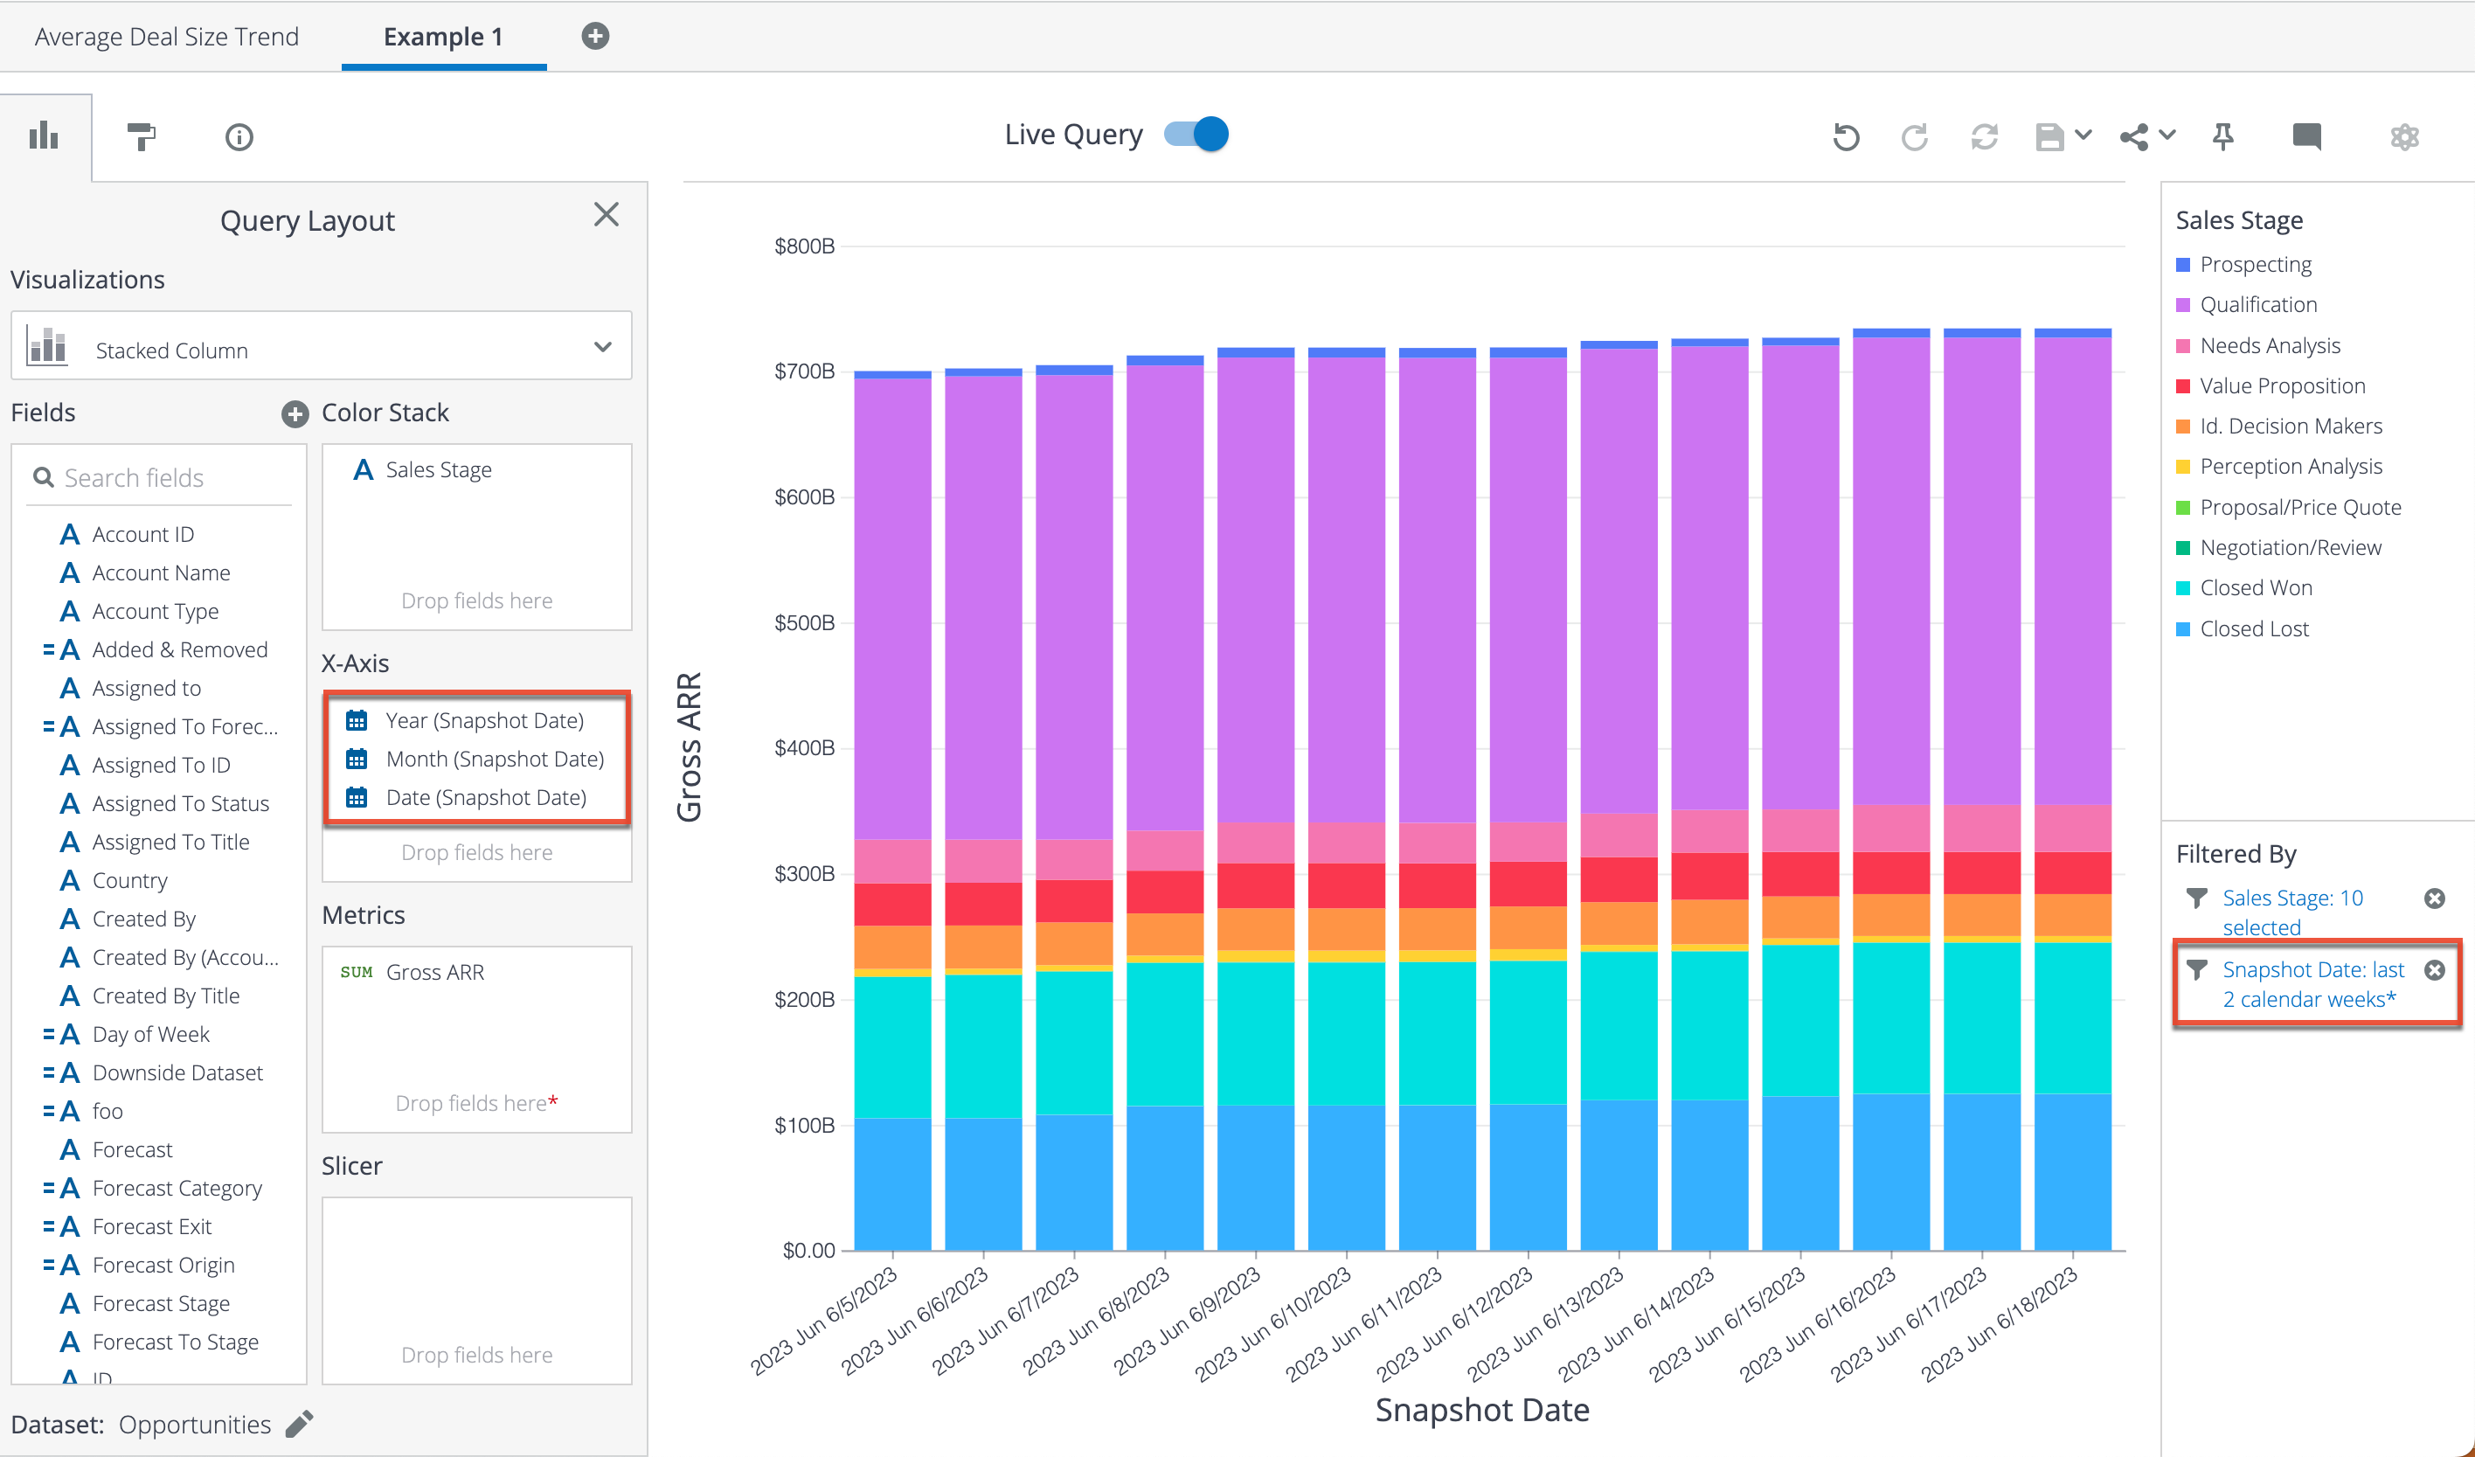Select the Assigned To Status field

click(181, 803)
